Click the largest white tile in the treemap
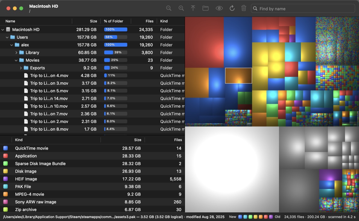 (232, 169)
